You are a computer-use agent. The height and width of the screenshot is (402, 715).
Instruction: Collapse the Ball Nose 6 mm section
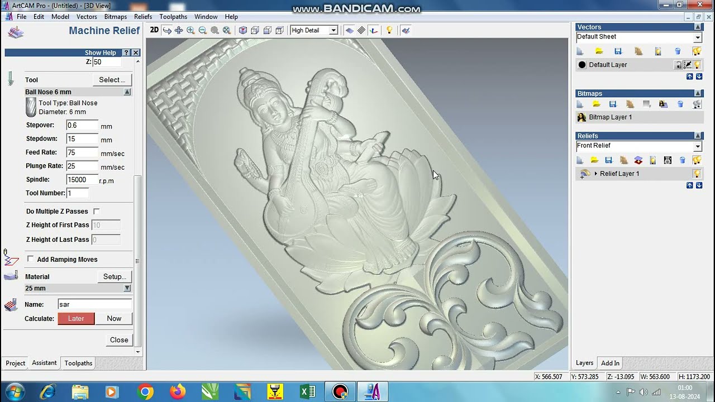pyautogui.click(x=127, y=92)
